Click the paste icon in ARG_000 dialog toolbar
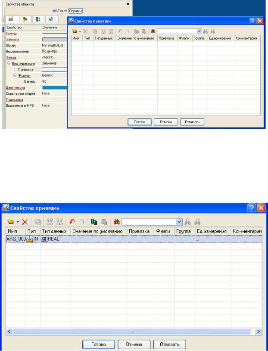The height and width of the screenshot is (351, 268). pos(104,222)
